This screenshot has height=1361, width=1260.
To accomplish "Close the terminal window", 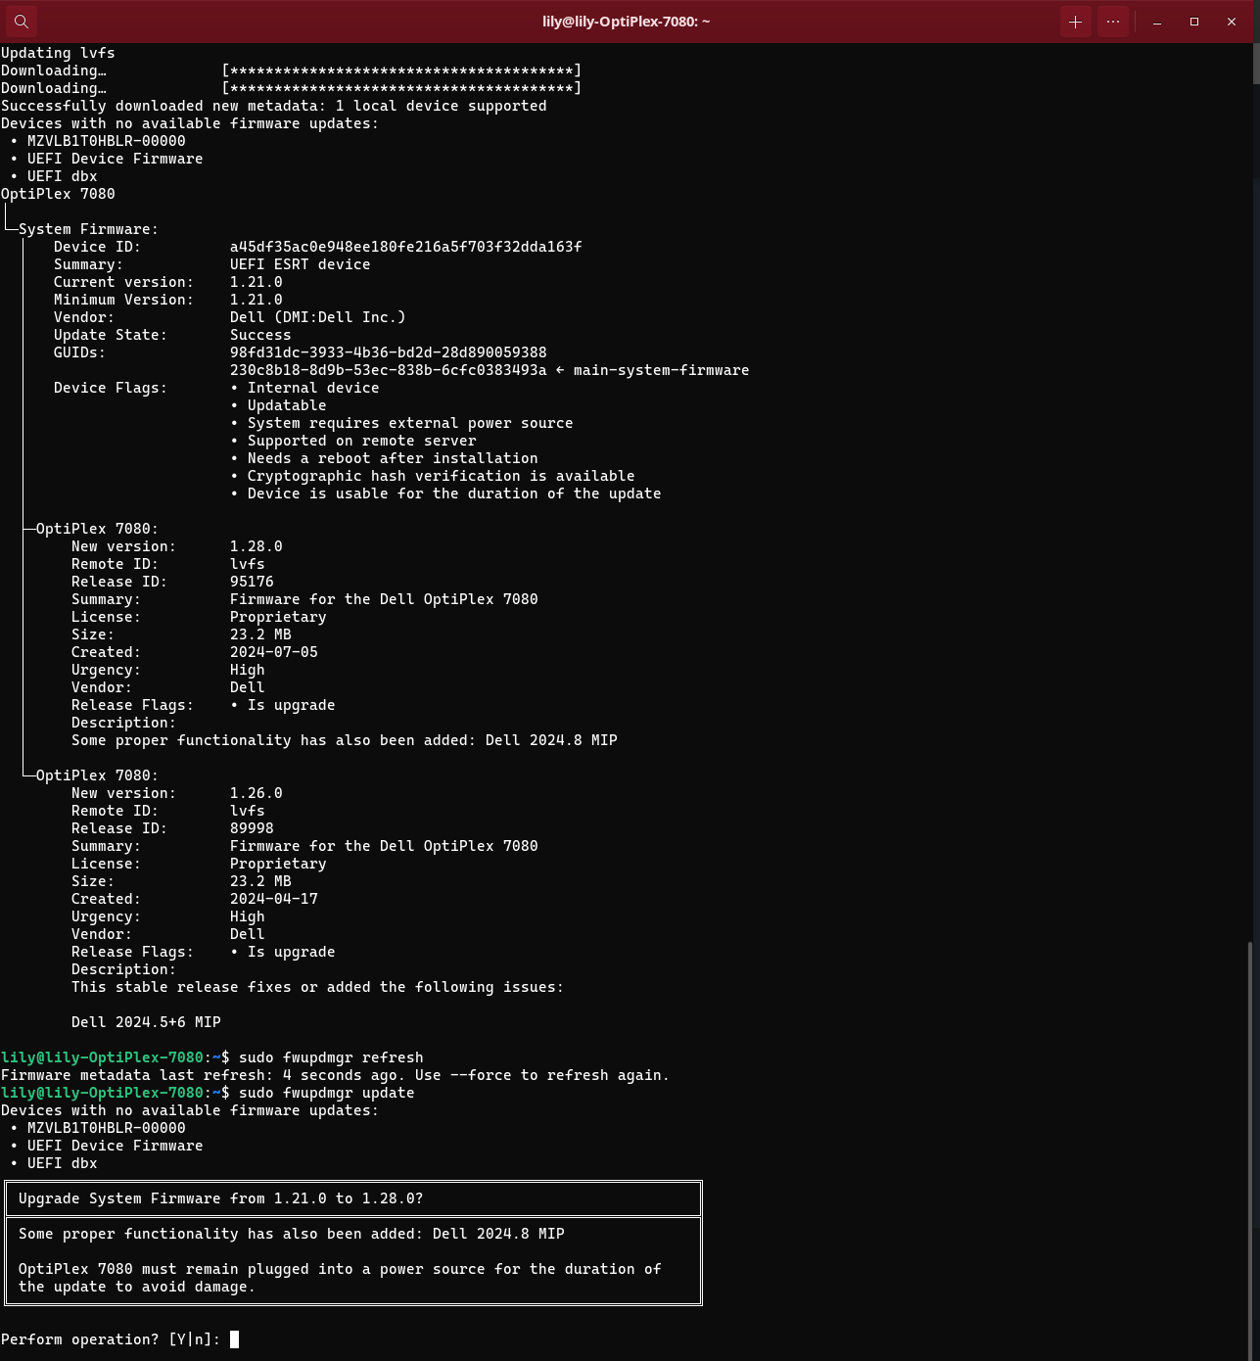I will [x=1232, y=22].
